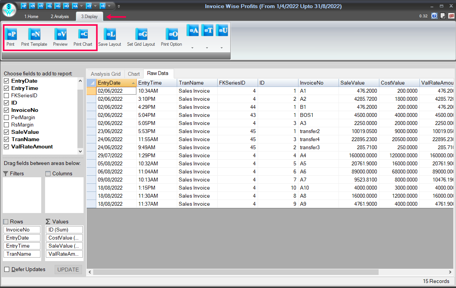Open dropdown next to quick access T icon
The image size is (456, 288).
(x=96, y=6)
